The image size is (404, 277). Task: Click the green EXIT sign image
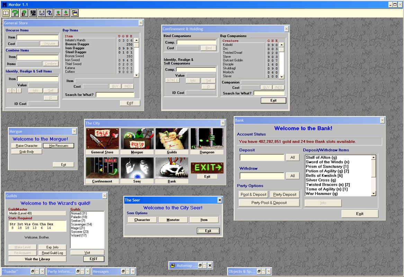(207, 168)
